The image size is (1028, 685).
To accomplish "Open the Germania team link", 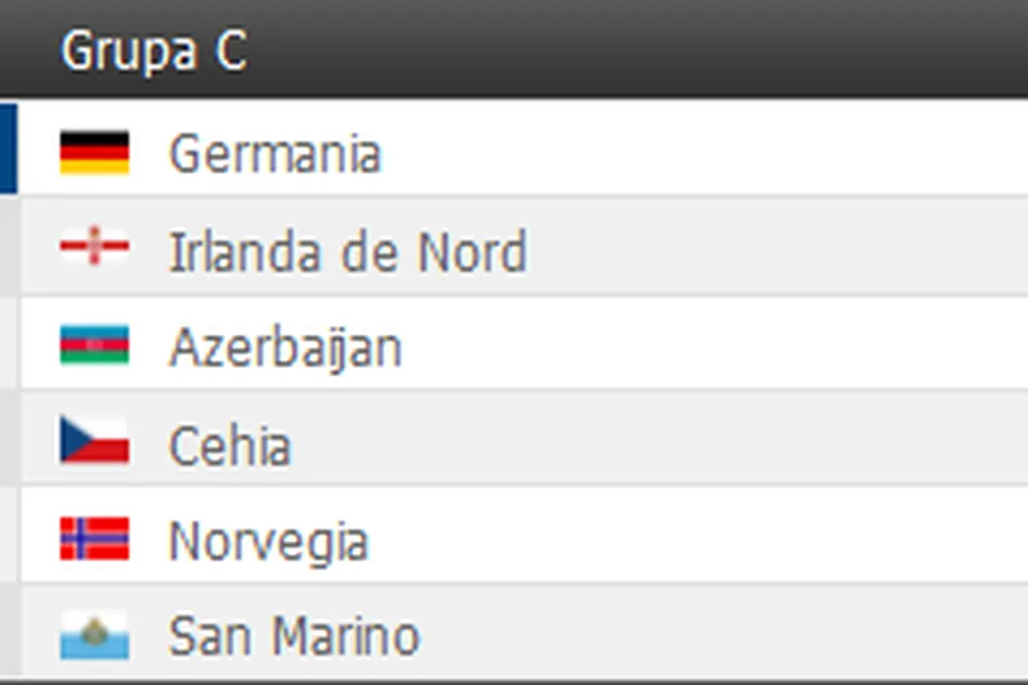I will [x=274, y=155].
